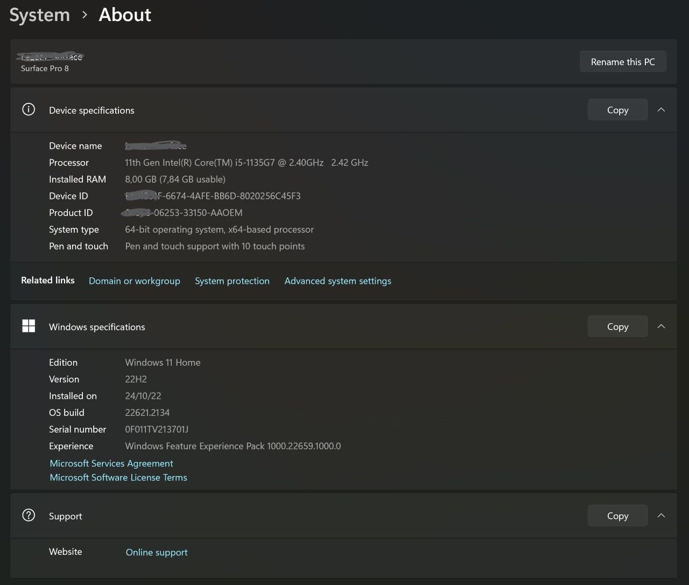Select the Installed RAM value 8,00 GB
689x585 pixels.
coord(175,179)
